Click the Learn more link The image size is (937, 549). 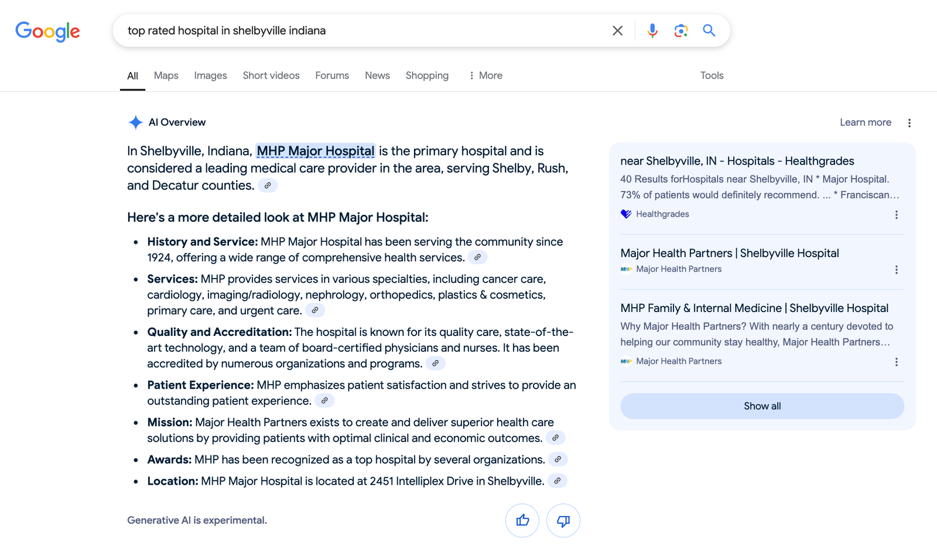pyautogui.click(x=865, y=122)
